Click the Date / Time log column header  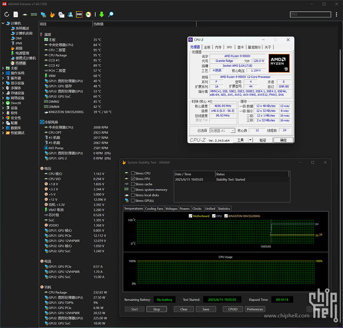pyautogui.click(x=195, y=174)
